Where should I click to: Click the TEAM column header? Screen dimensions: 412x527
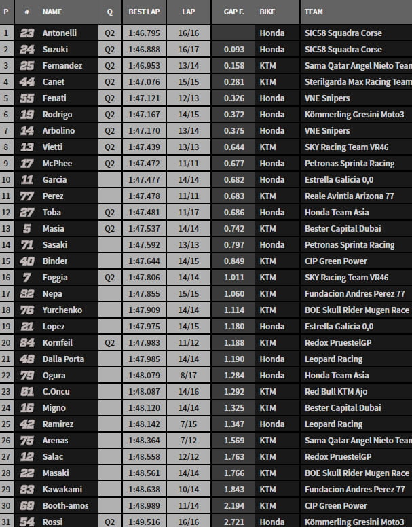(x=314, y=12)
